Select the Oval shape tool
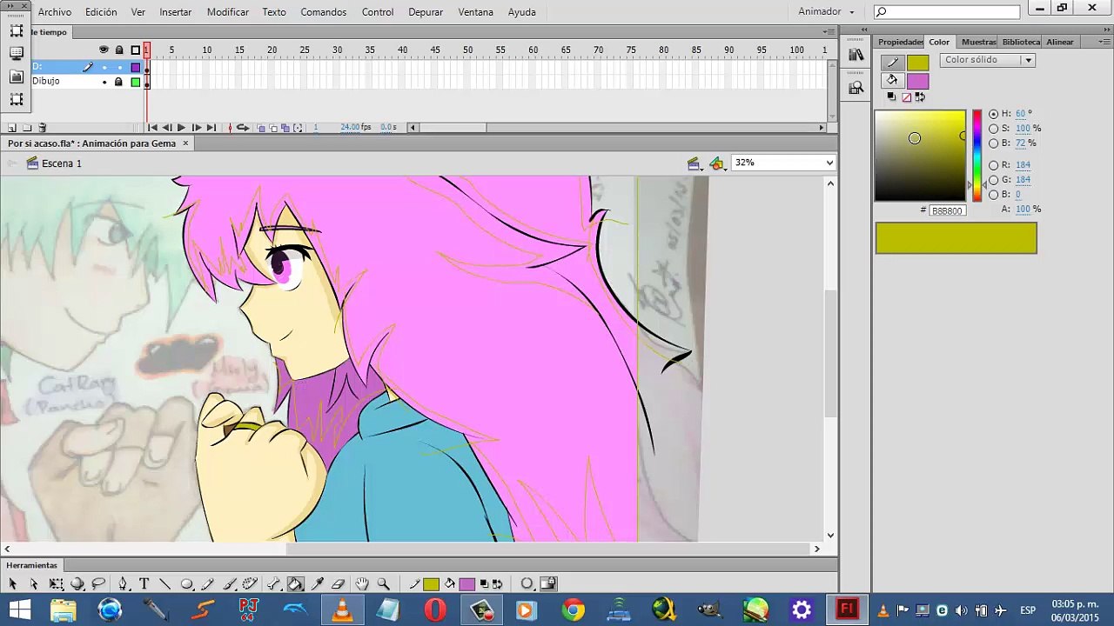This screenshot has width=1114, height=626. 186,584
